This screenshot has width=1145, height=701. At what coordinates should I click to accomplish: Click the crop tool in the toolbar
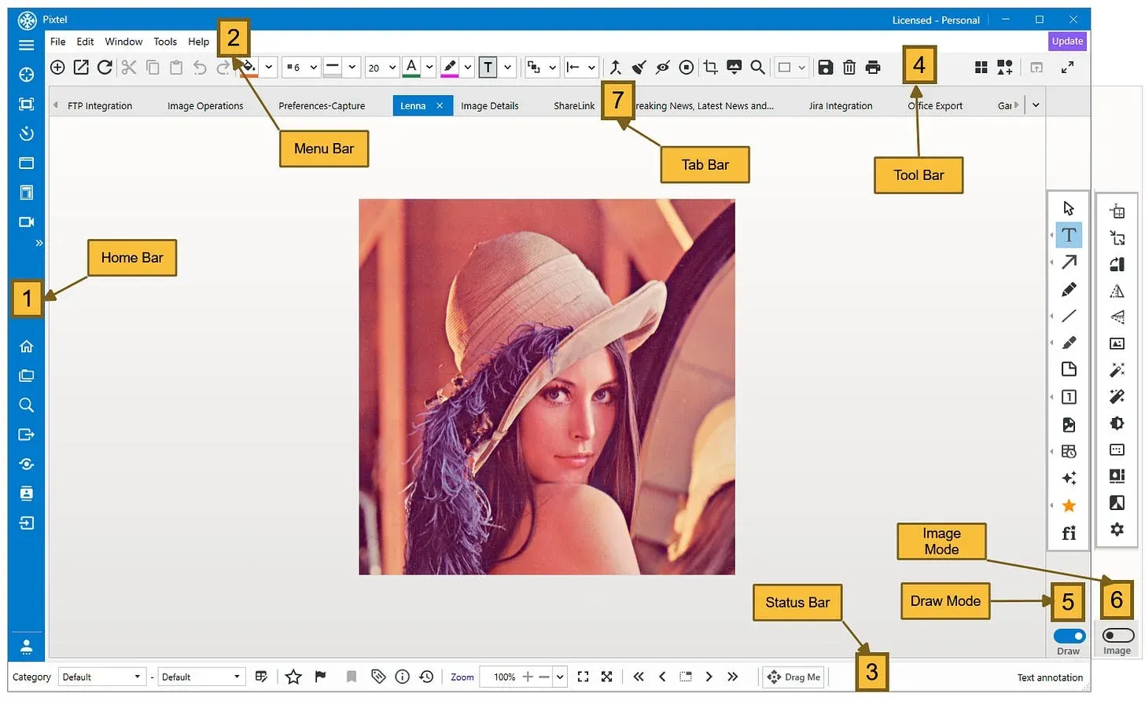point(711,68)
